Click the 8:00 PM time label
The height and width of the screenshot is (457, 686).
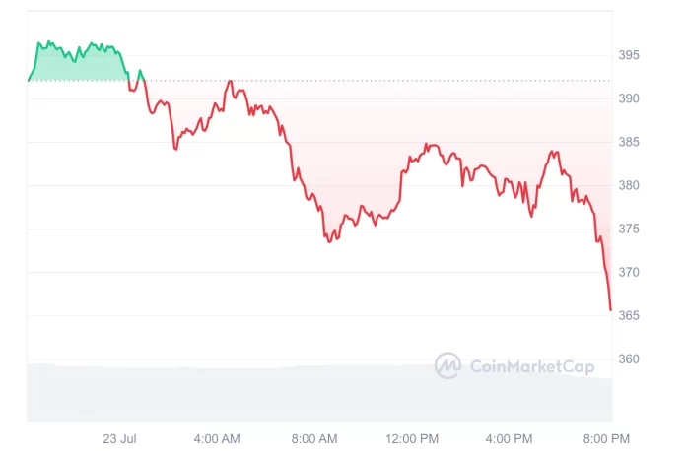click(606, 437)
